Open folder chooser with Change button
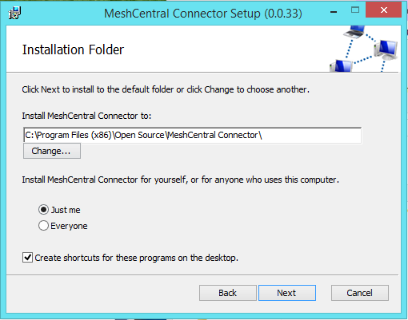The width and height of the screenshot is (408, 320). coord(52,151)
